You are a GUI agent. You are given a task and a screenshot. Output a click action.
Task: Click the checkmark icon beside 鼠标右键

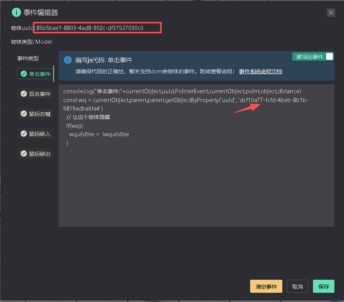pyautogui.click(x=24, y=114)
